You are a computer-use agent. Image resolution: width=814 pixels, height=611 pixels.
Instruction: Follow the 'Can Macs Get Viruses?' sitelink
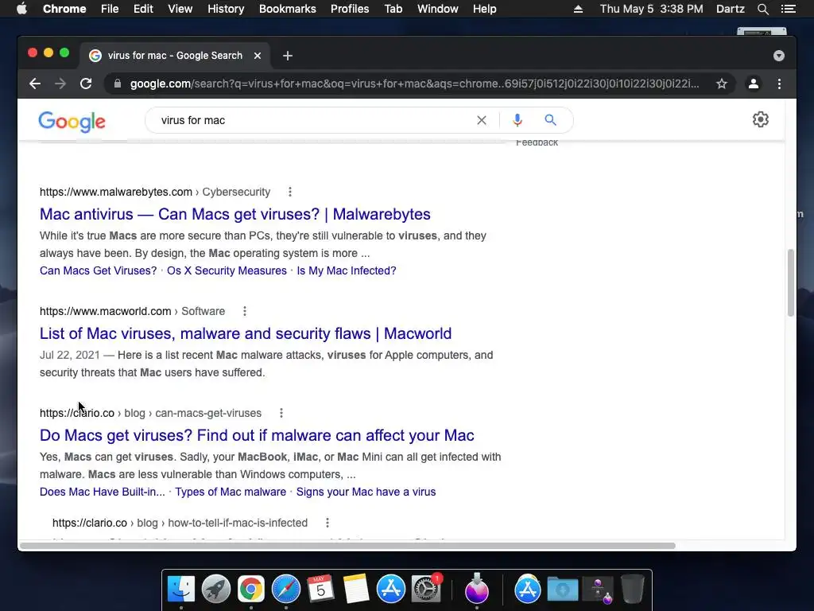point(98,270)
